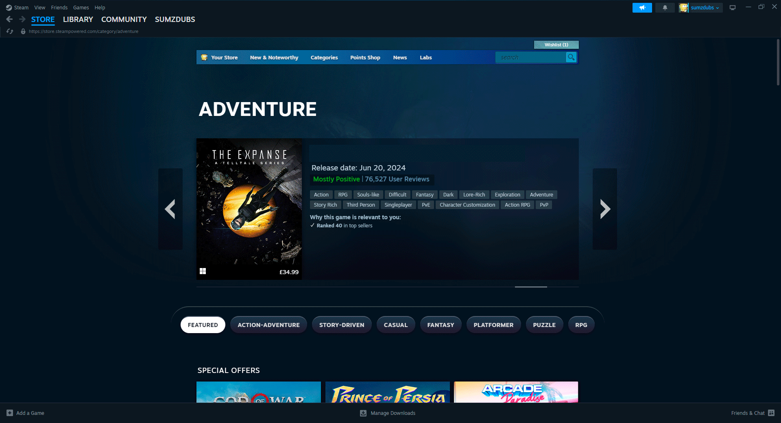Click the Third Person tag
The image size is (781, 423).
point(361,205)
